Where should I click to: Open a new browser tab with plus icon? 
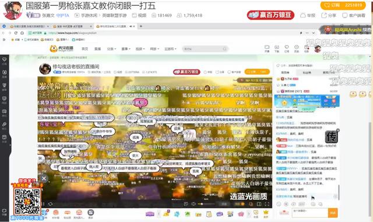[x=141, y=26]
